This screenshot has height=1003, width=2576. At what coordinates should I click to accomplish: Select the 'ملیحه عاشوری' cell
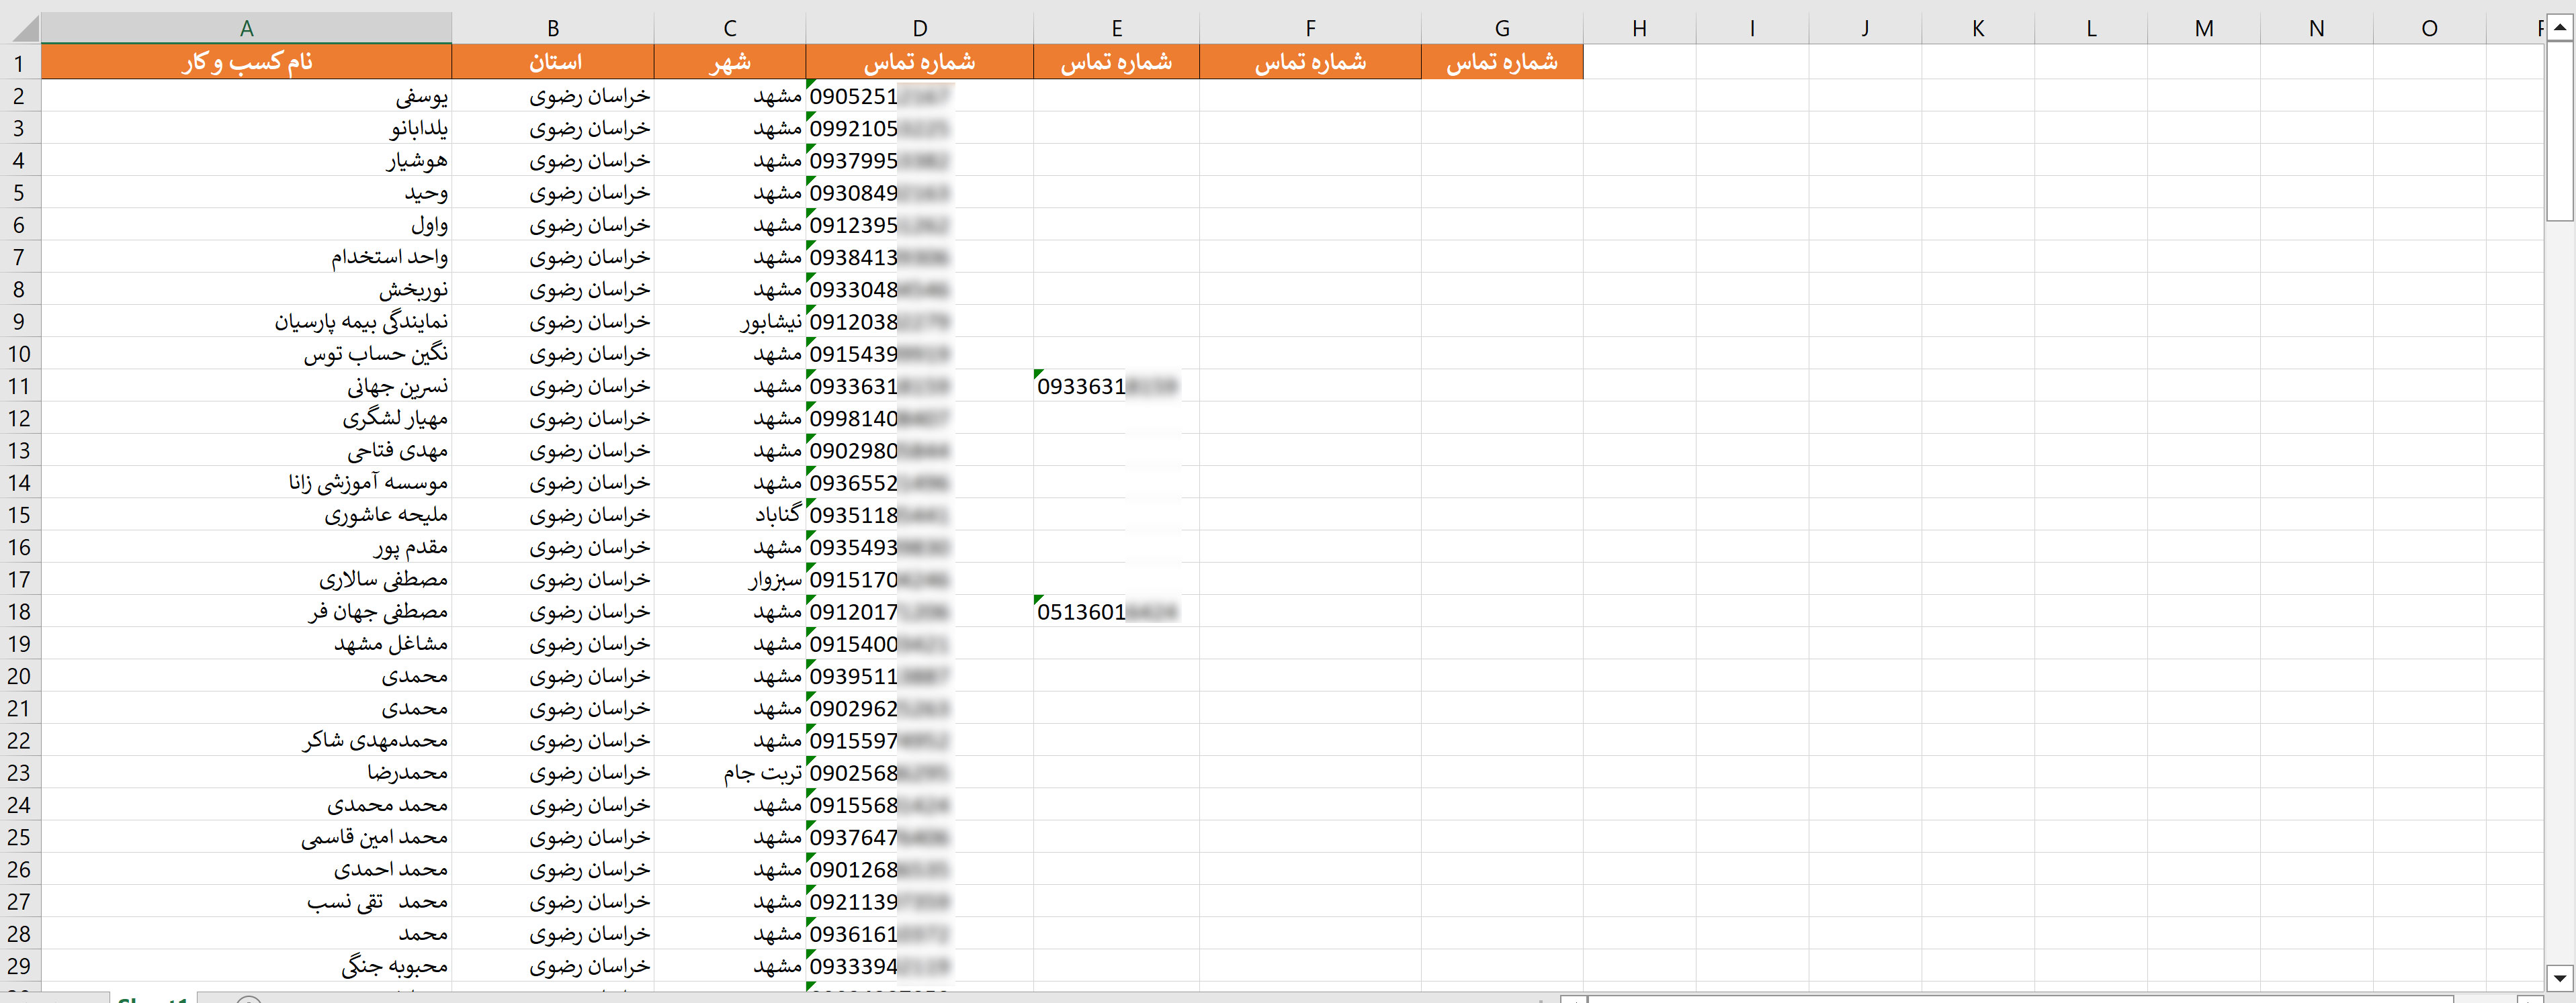click(x=246, y=514)
